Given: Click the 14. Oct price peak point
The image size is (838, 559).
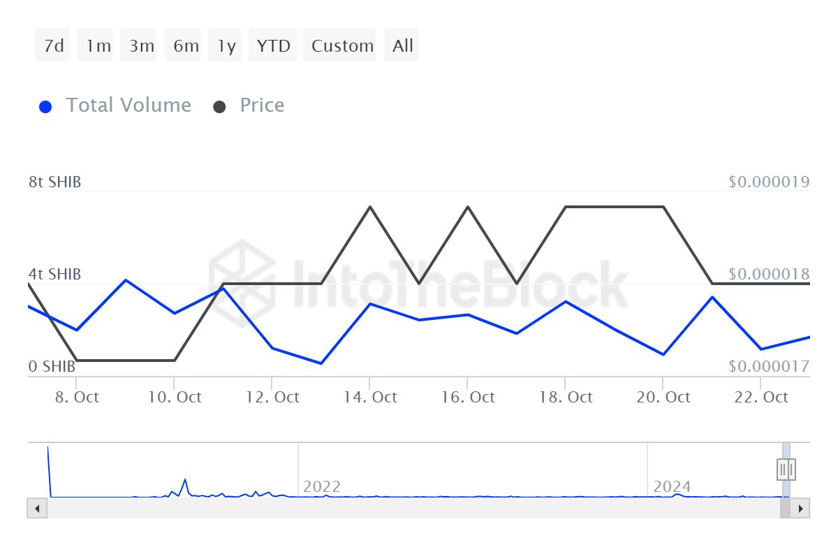Looking at the screenshot, I should tap(369, 207).
